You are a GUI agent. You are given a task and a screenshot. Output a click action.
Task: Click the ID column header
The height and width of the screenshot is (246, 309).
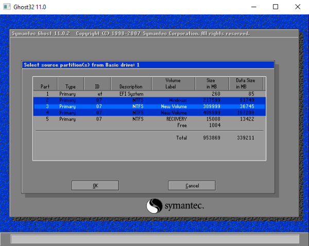point(97,84)
